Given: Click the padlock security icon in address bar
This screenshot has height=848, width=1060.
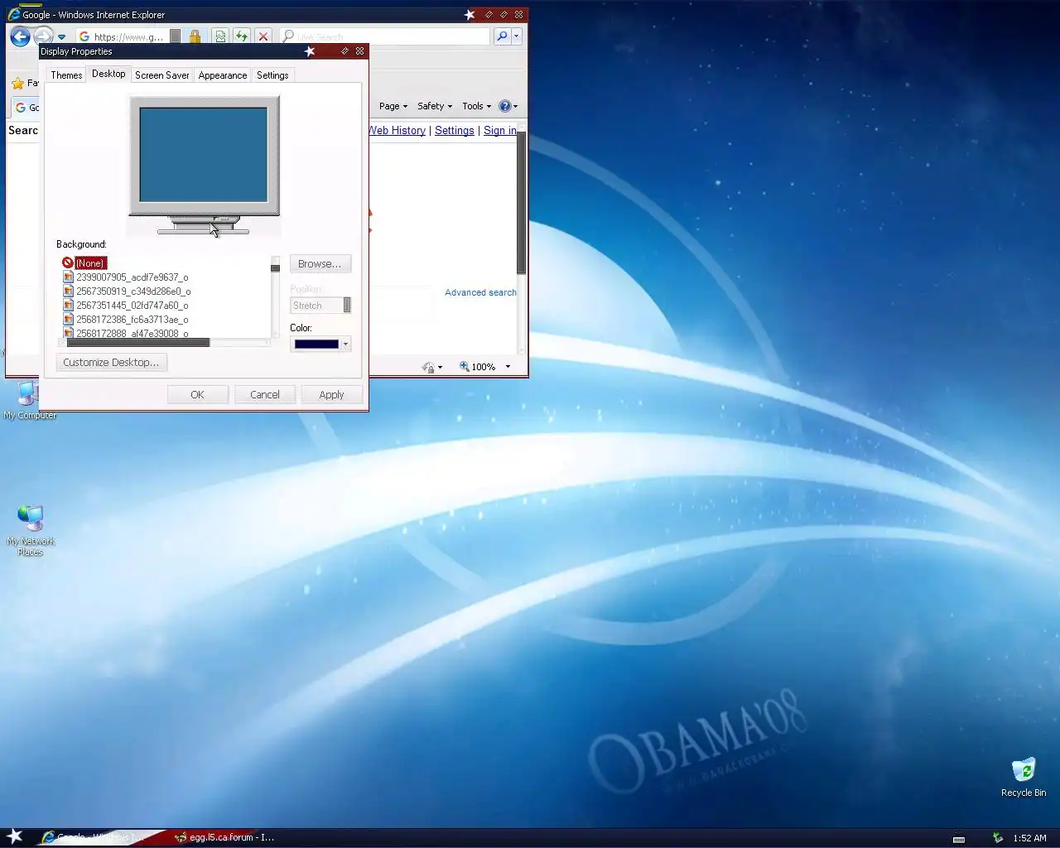Looking at the screenshot, I should [x=195, y=36].
